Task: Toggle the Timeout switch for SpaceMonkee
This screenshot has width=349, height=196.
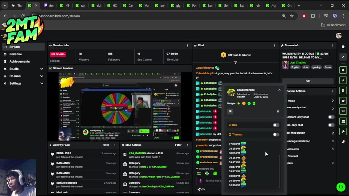Action: [276, 134]
